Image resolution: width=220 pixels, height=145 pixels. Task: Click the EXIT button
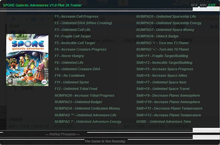click(212, 5)
